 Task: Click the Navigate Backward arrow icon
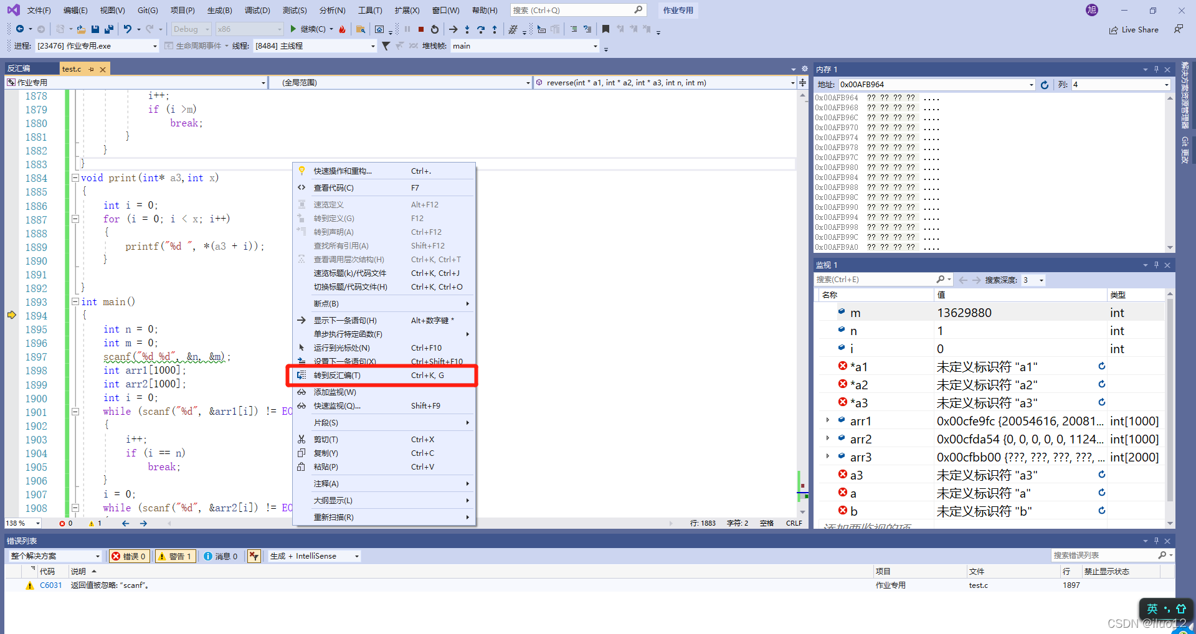click(20, 29)
